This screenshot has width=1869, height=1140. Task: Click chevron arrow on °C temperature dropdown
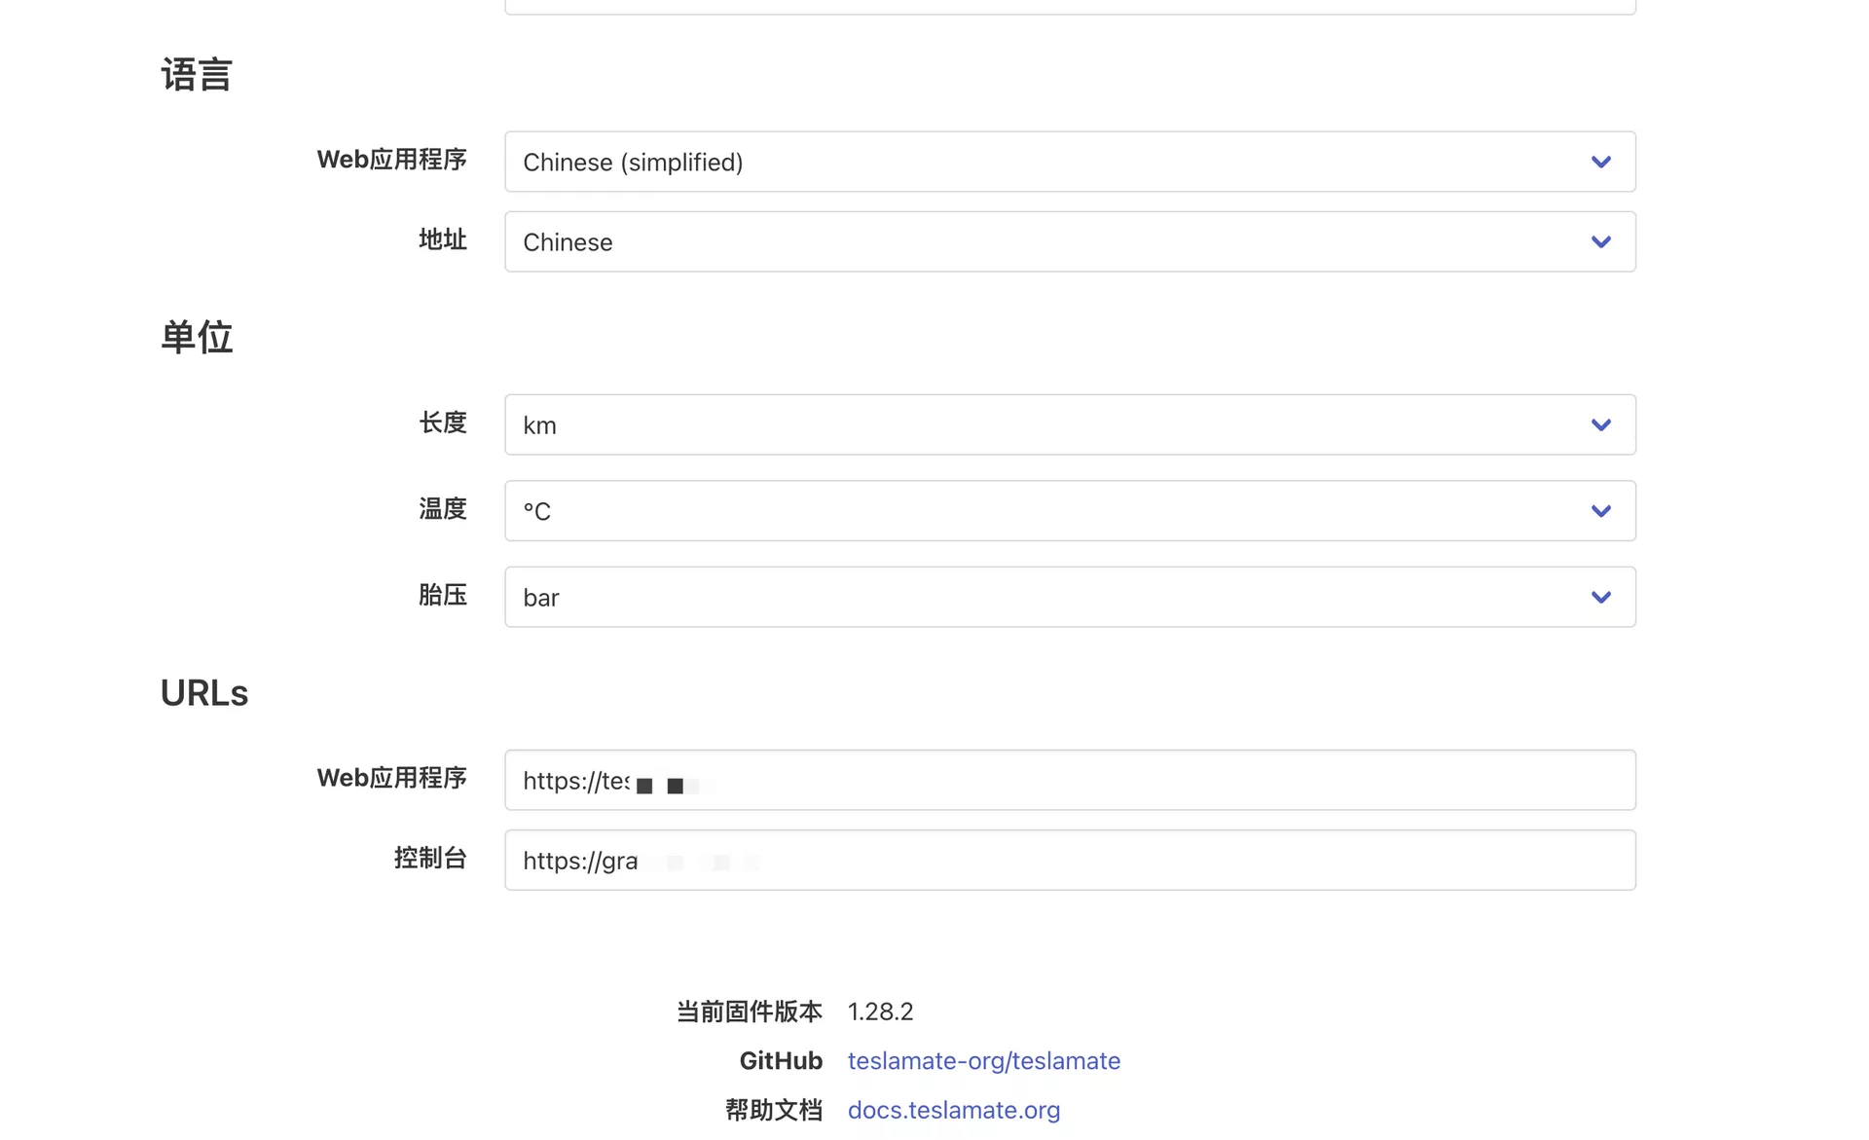(1600, 511)
